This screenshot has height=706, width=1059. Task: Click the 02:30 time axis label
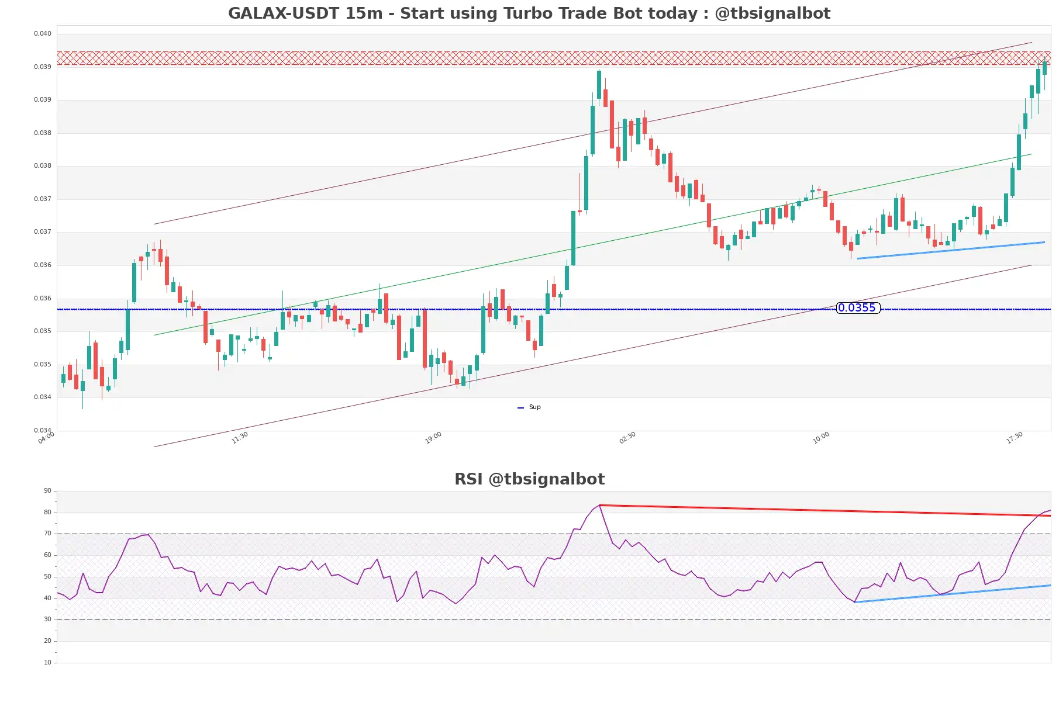pyautogui.click(x=627, y=438)
